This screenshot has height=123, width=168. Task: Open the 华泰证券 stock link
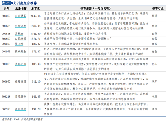[x=20, y=26]
